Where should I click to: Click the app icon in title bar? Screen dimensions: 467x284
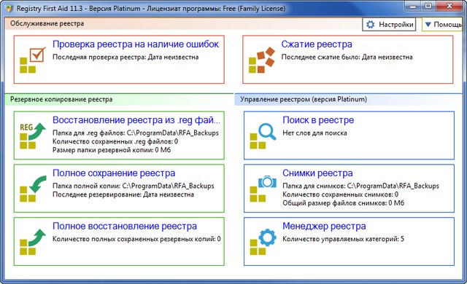click(x=9, y=8)
